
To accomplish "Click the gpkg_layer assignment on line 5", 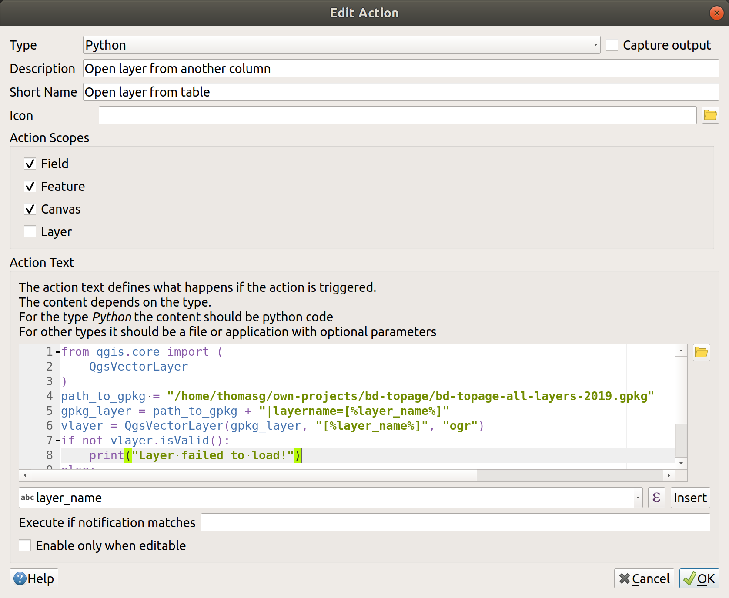I will [x=255, y=411].
